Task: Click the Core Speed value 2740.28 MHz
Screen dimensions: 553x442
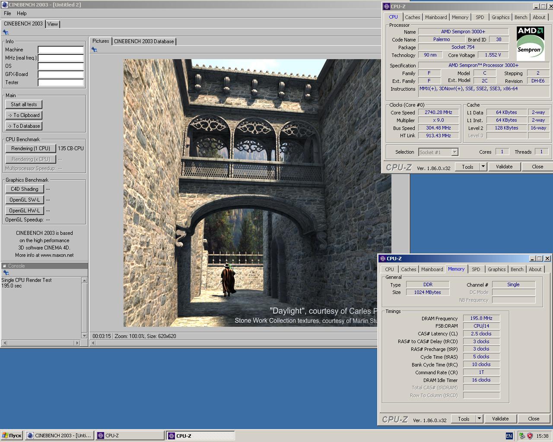Action: pyautogui.click(x=439, y=112)
